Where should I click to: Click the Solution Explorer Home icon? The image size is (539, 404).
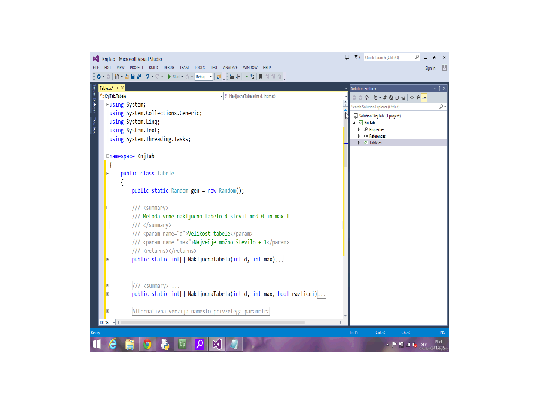click(x=366, y=98)
